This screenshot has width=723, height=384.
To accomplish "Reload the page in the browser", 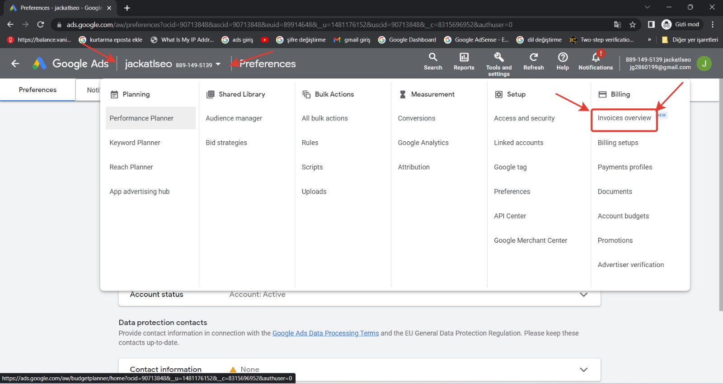I will point(41,24).
